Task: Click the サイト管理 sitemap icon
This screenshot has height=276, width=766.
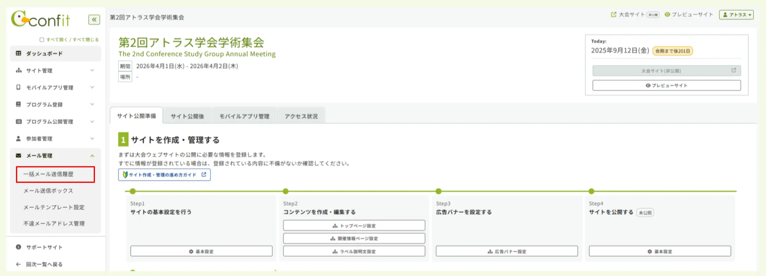Action: click(x=18, y=70)
